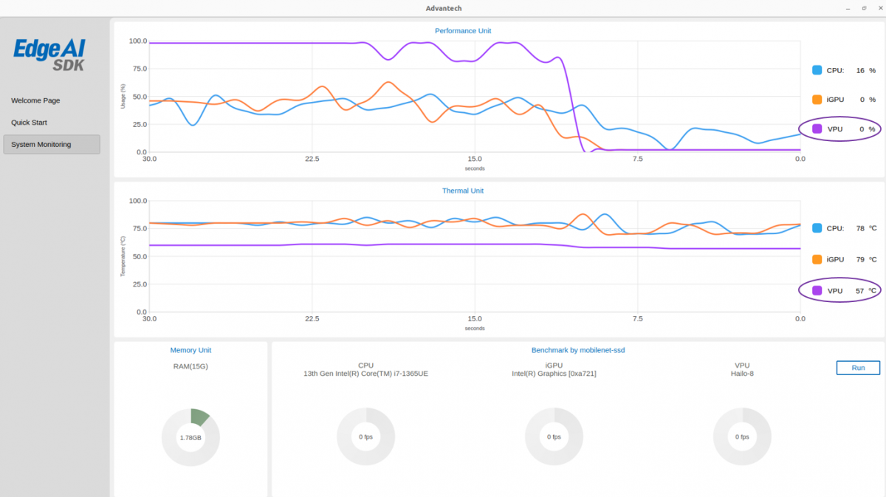Click the VPU Hailo-8 fps donut
The width and height of the screenshot is (886, 497).
point(742,437)
